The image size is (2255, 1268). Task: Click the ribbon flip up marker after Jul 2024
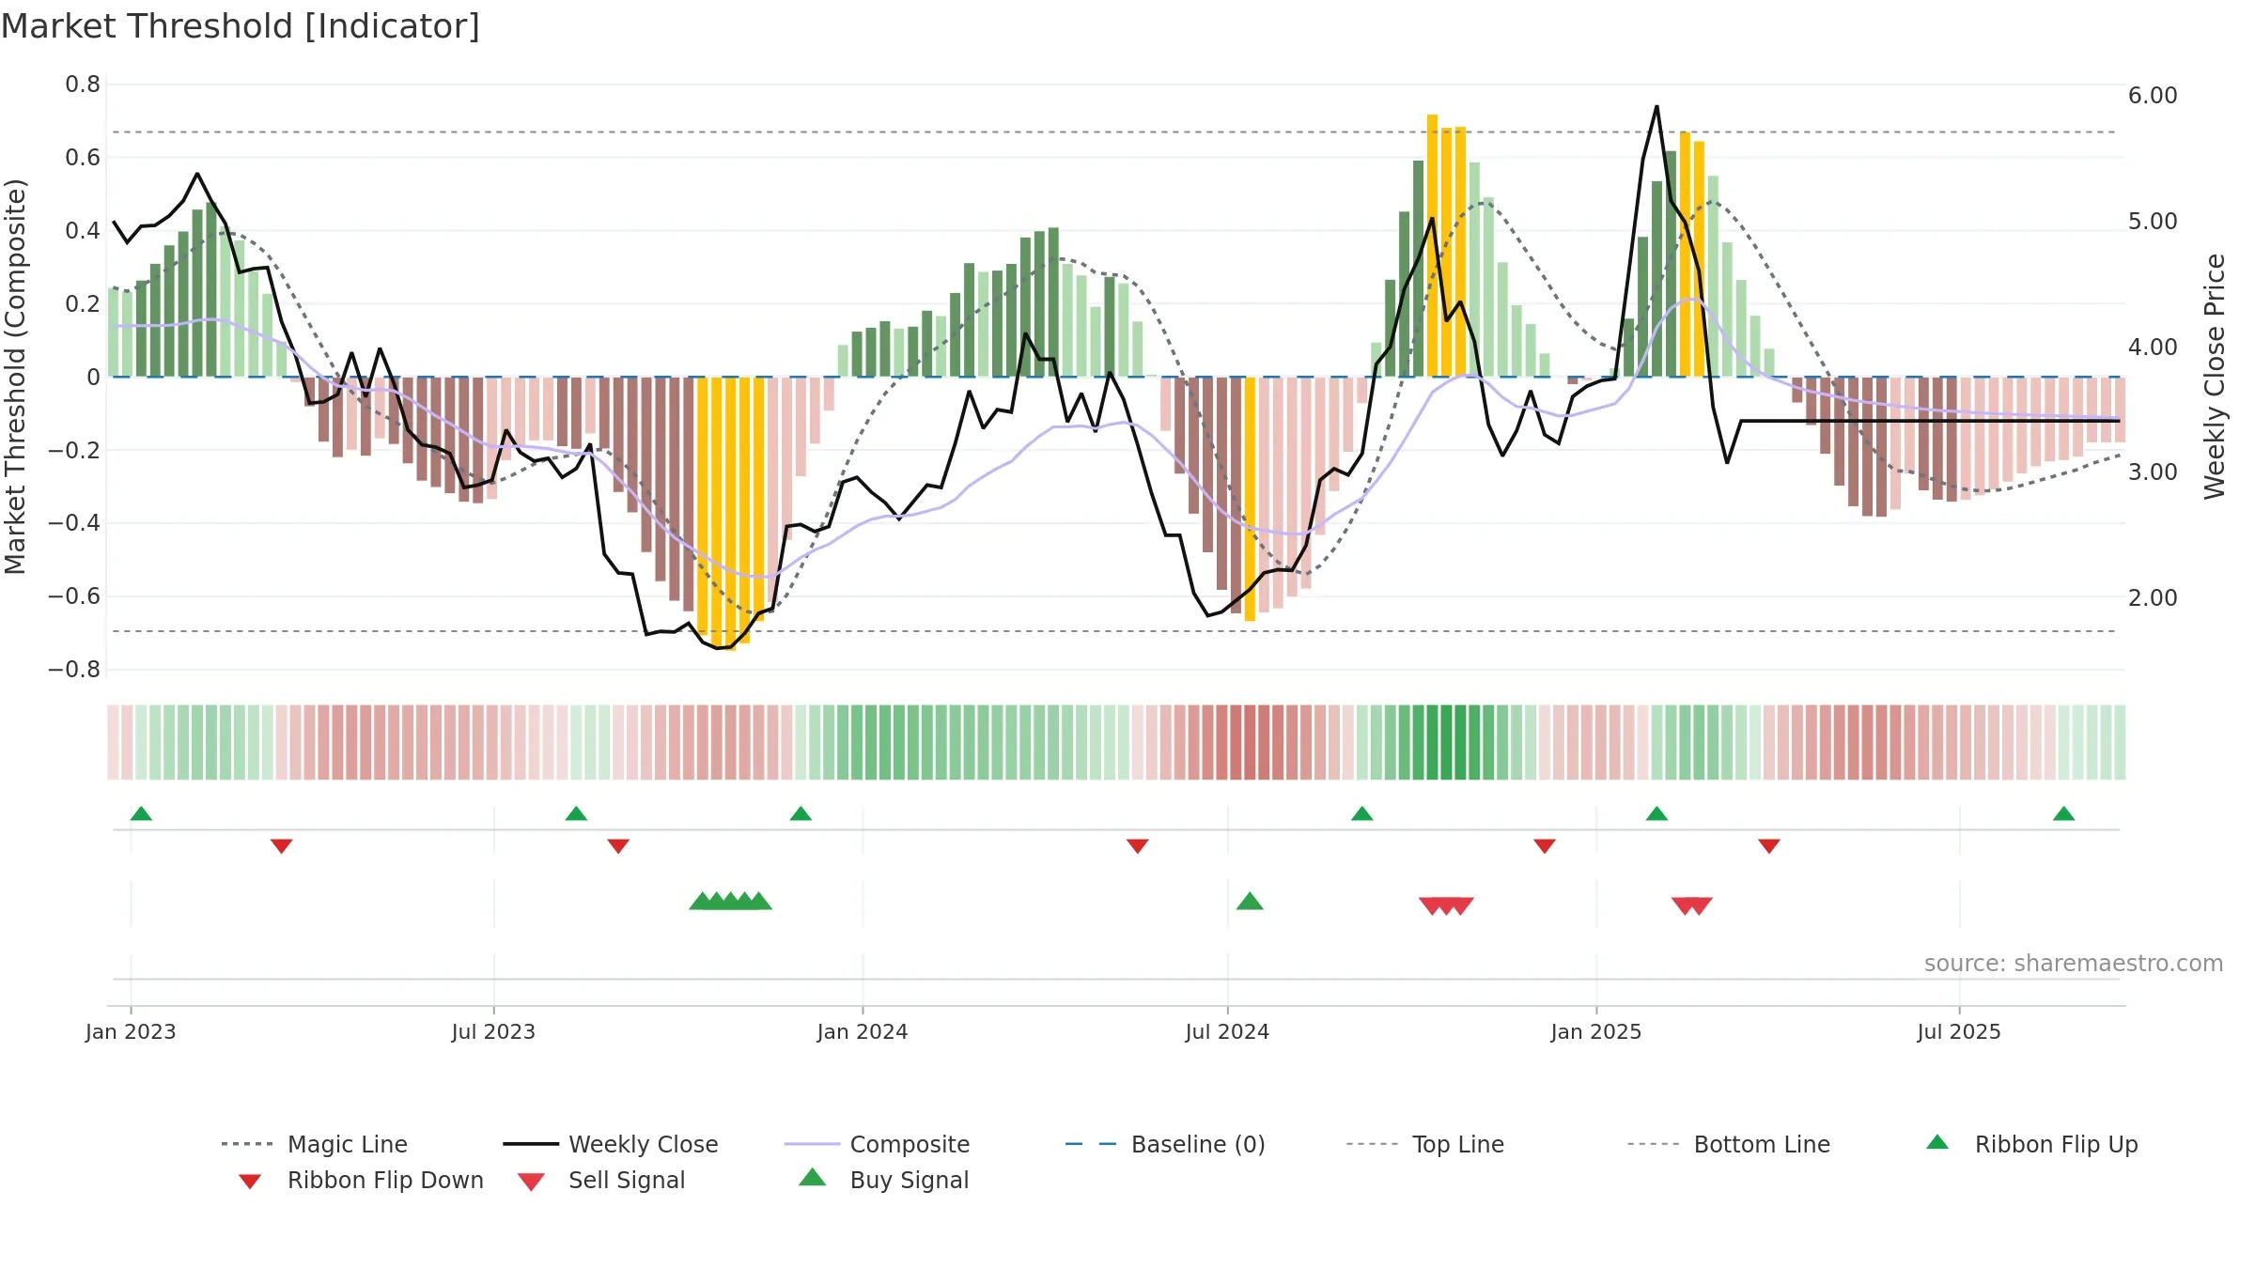click(1361, 813)
